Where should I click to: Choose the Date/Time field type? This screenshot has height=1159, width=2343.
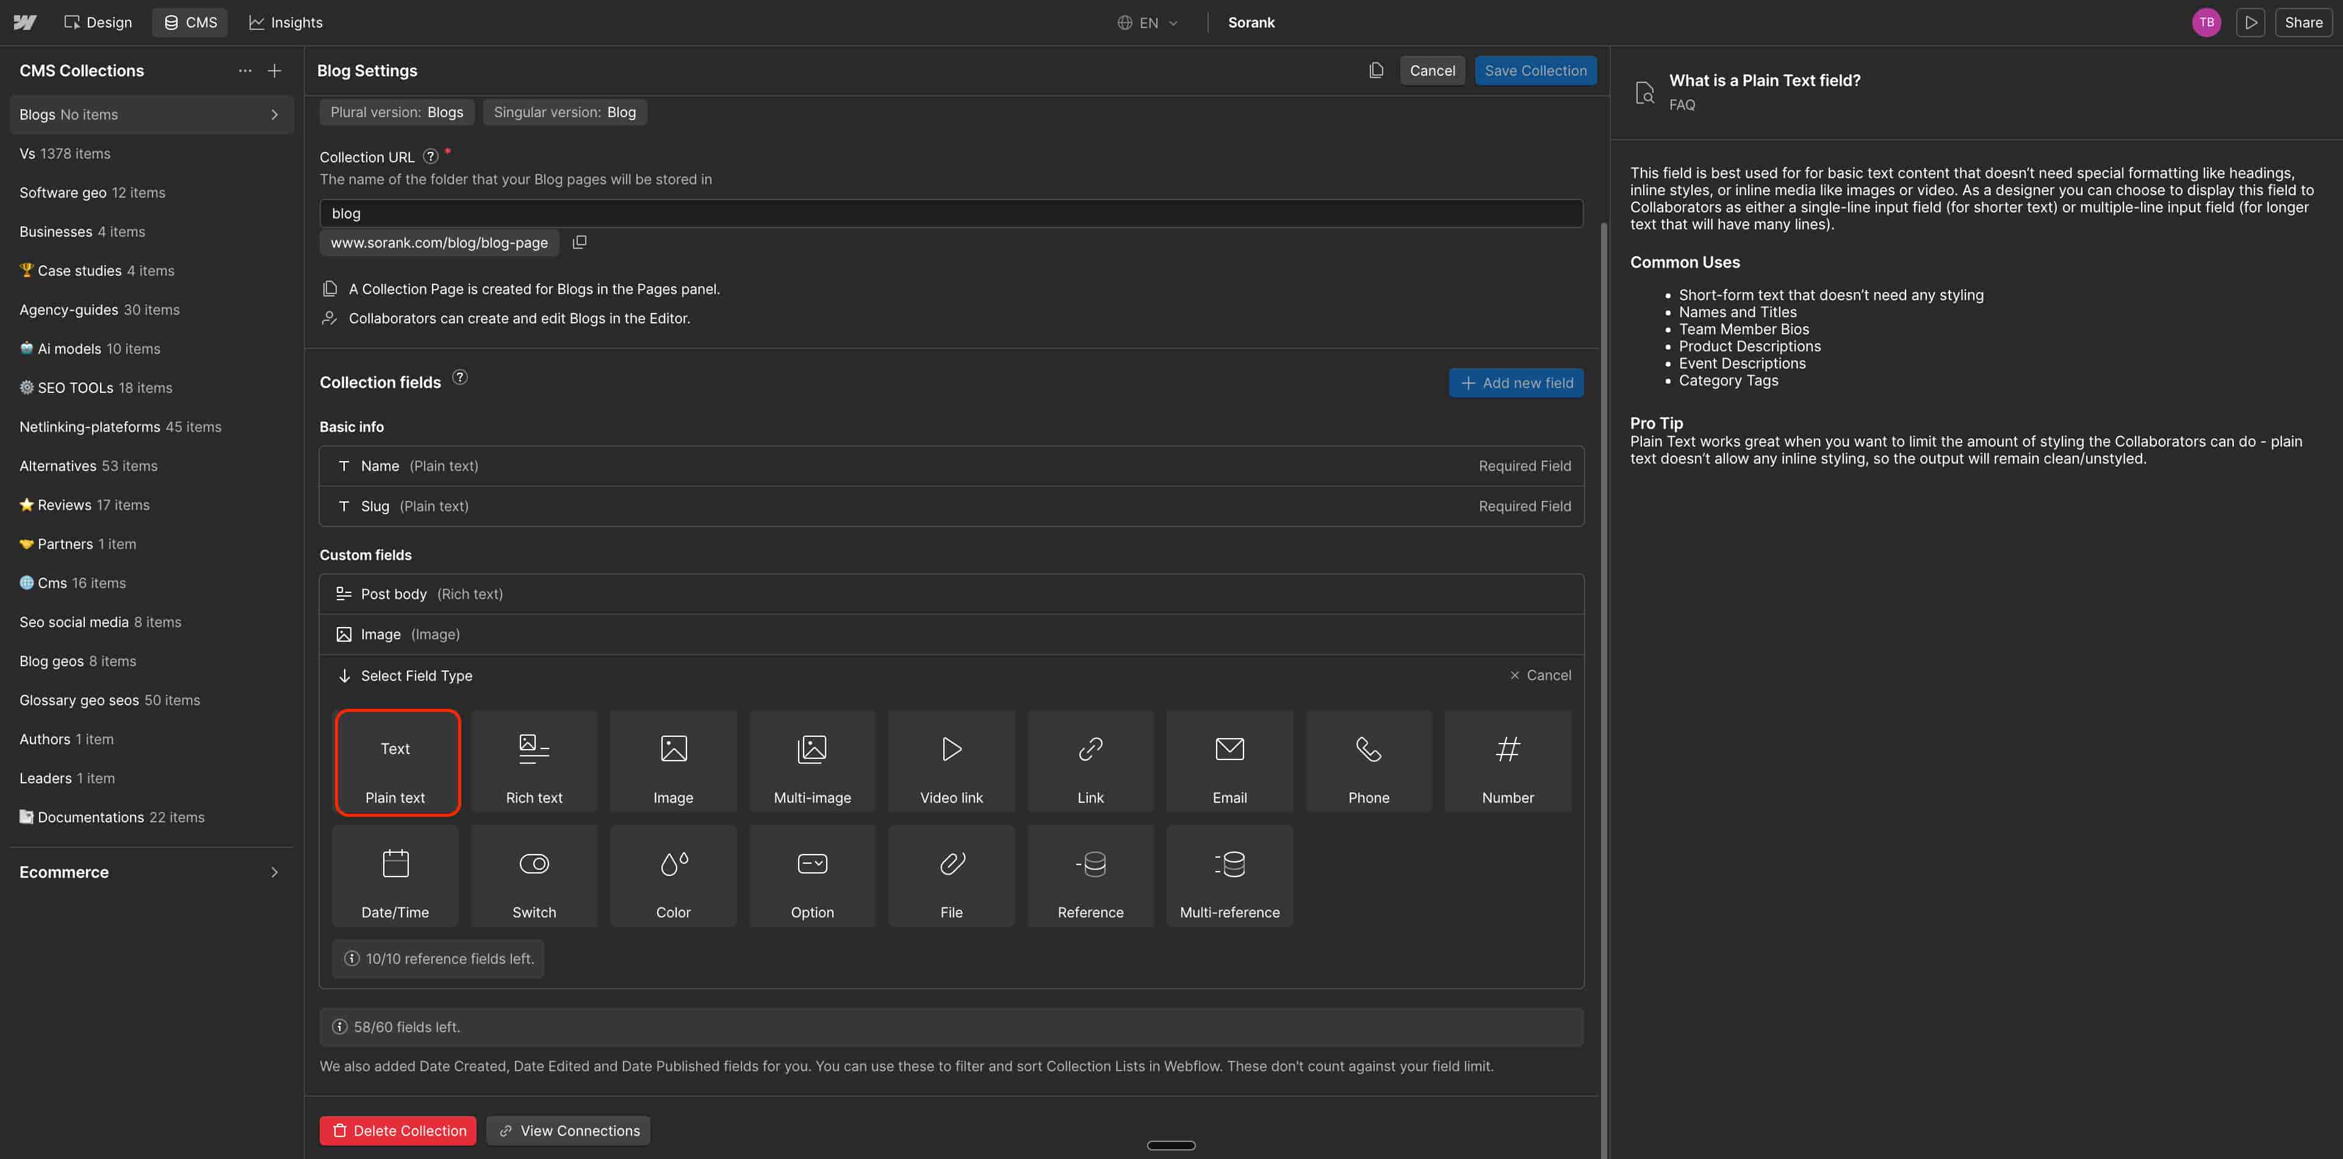tap(395, 877)
